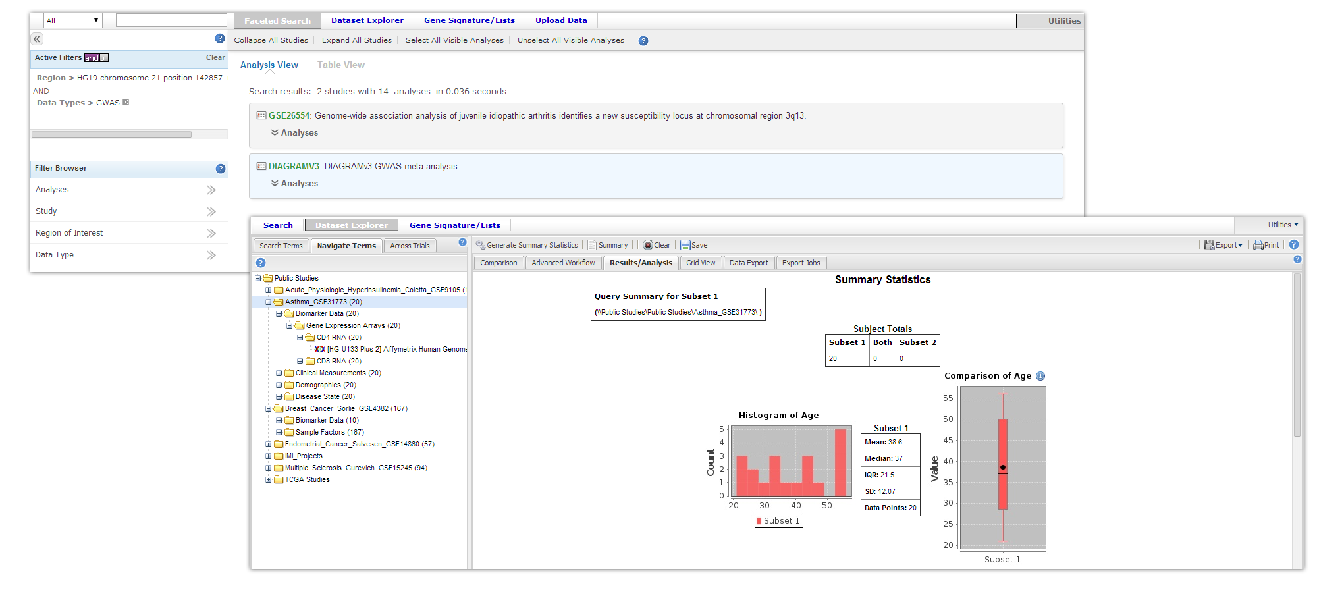
Task: Open the Advanced Workflow tab
Action: click(x=563, y=263)
